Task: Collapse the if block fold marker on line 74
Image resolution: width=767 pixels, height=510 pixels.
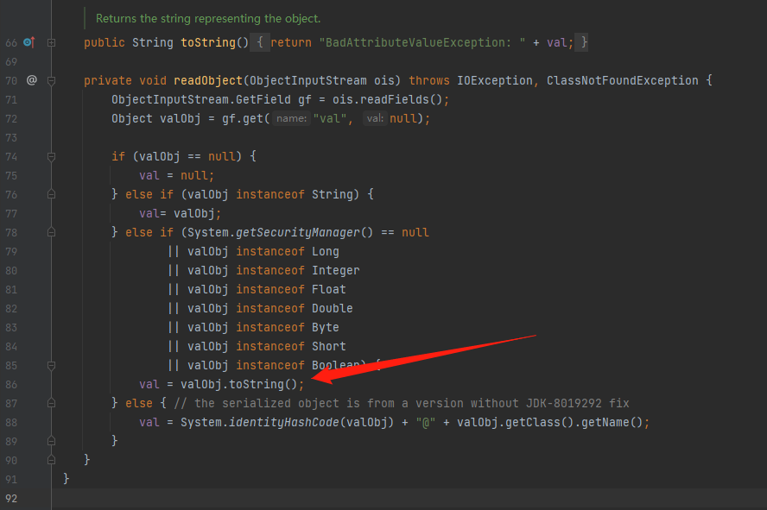Action: point(51,157)
